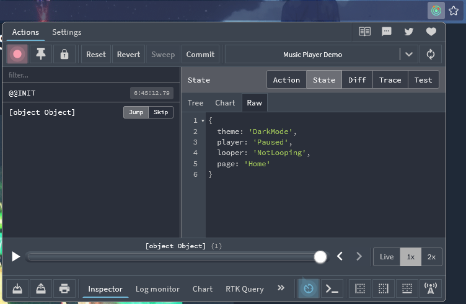Switch to the Action view tab
Viewport: 466px width, 304px height.
286,79
